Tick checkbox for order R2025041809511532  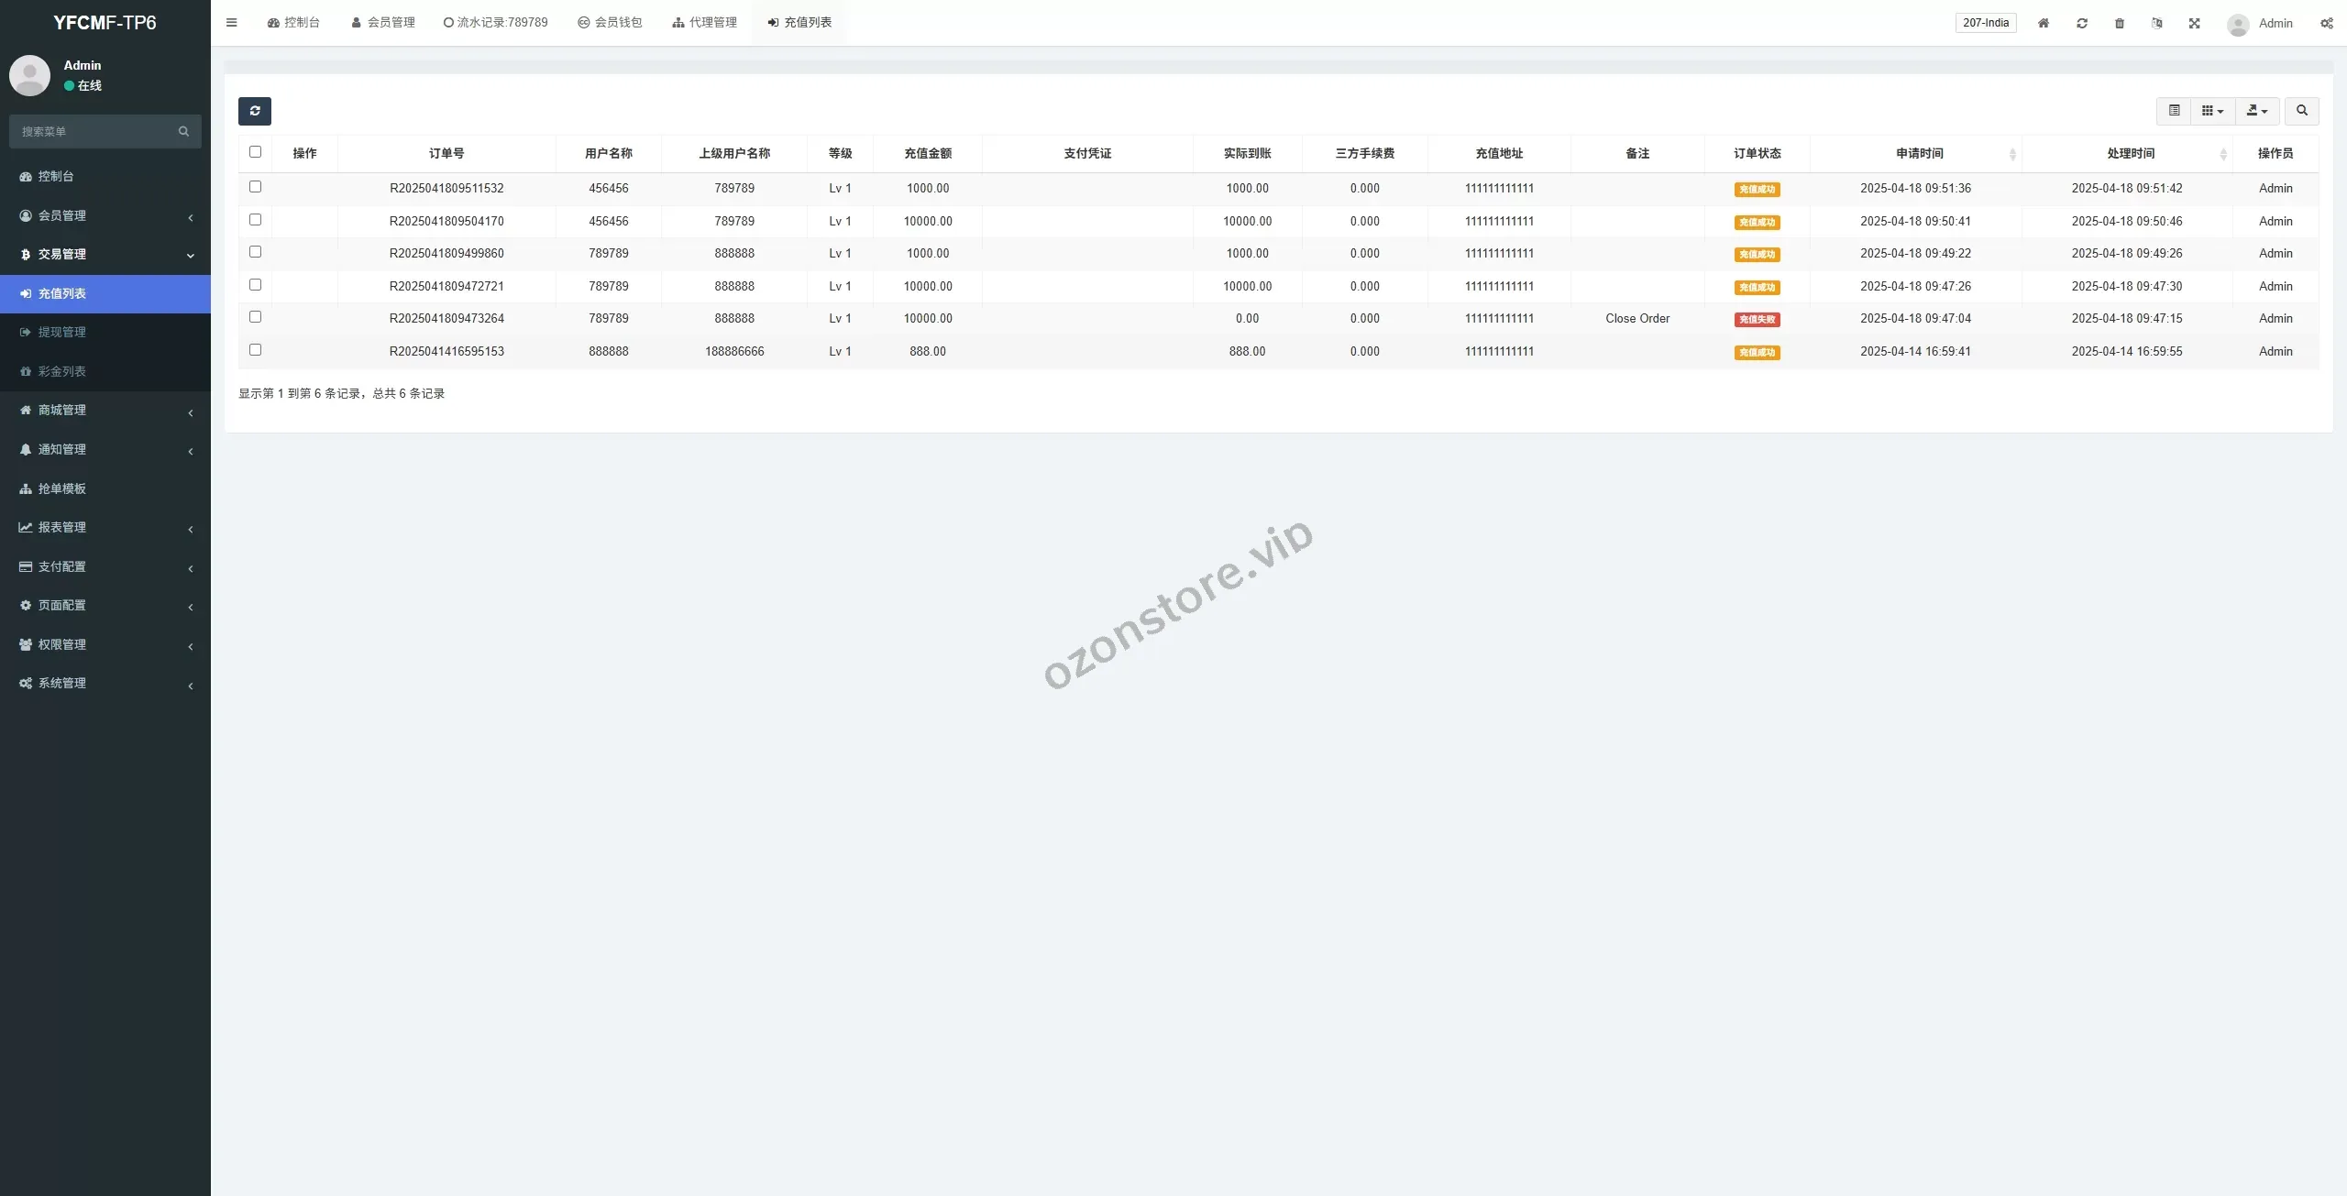pyautogui.click(x=255, y=187)
